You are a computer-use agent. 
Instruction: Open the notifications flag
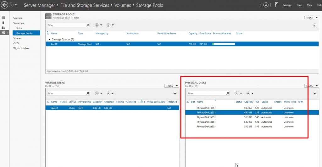tap(276, 4)
